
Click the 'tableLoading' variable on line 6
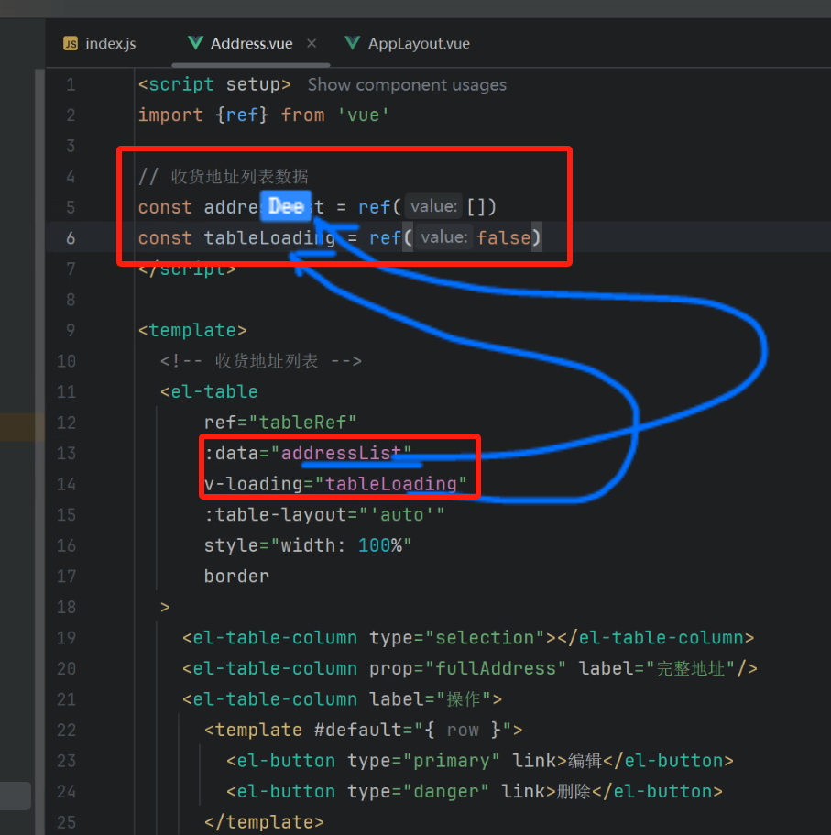269,238
